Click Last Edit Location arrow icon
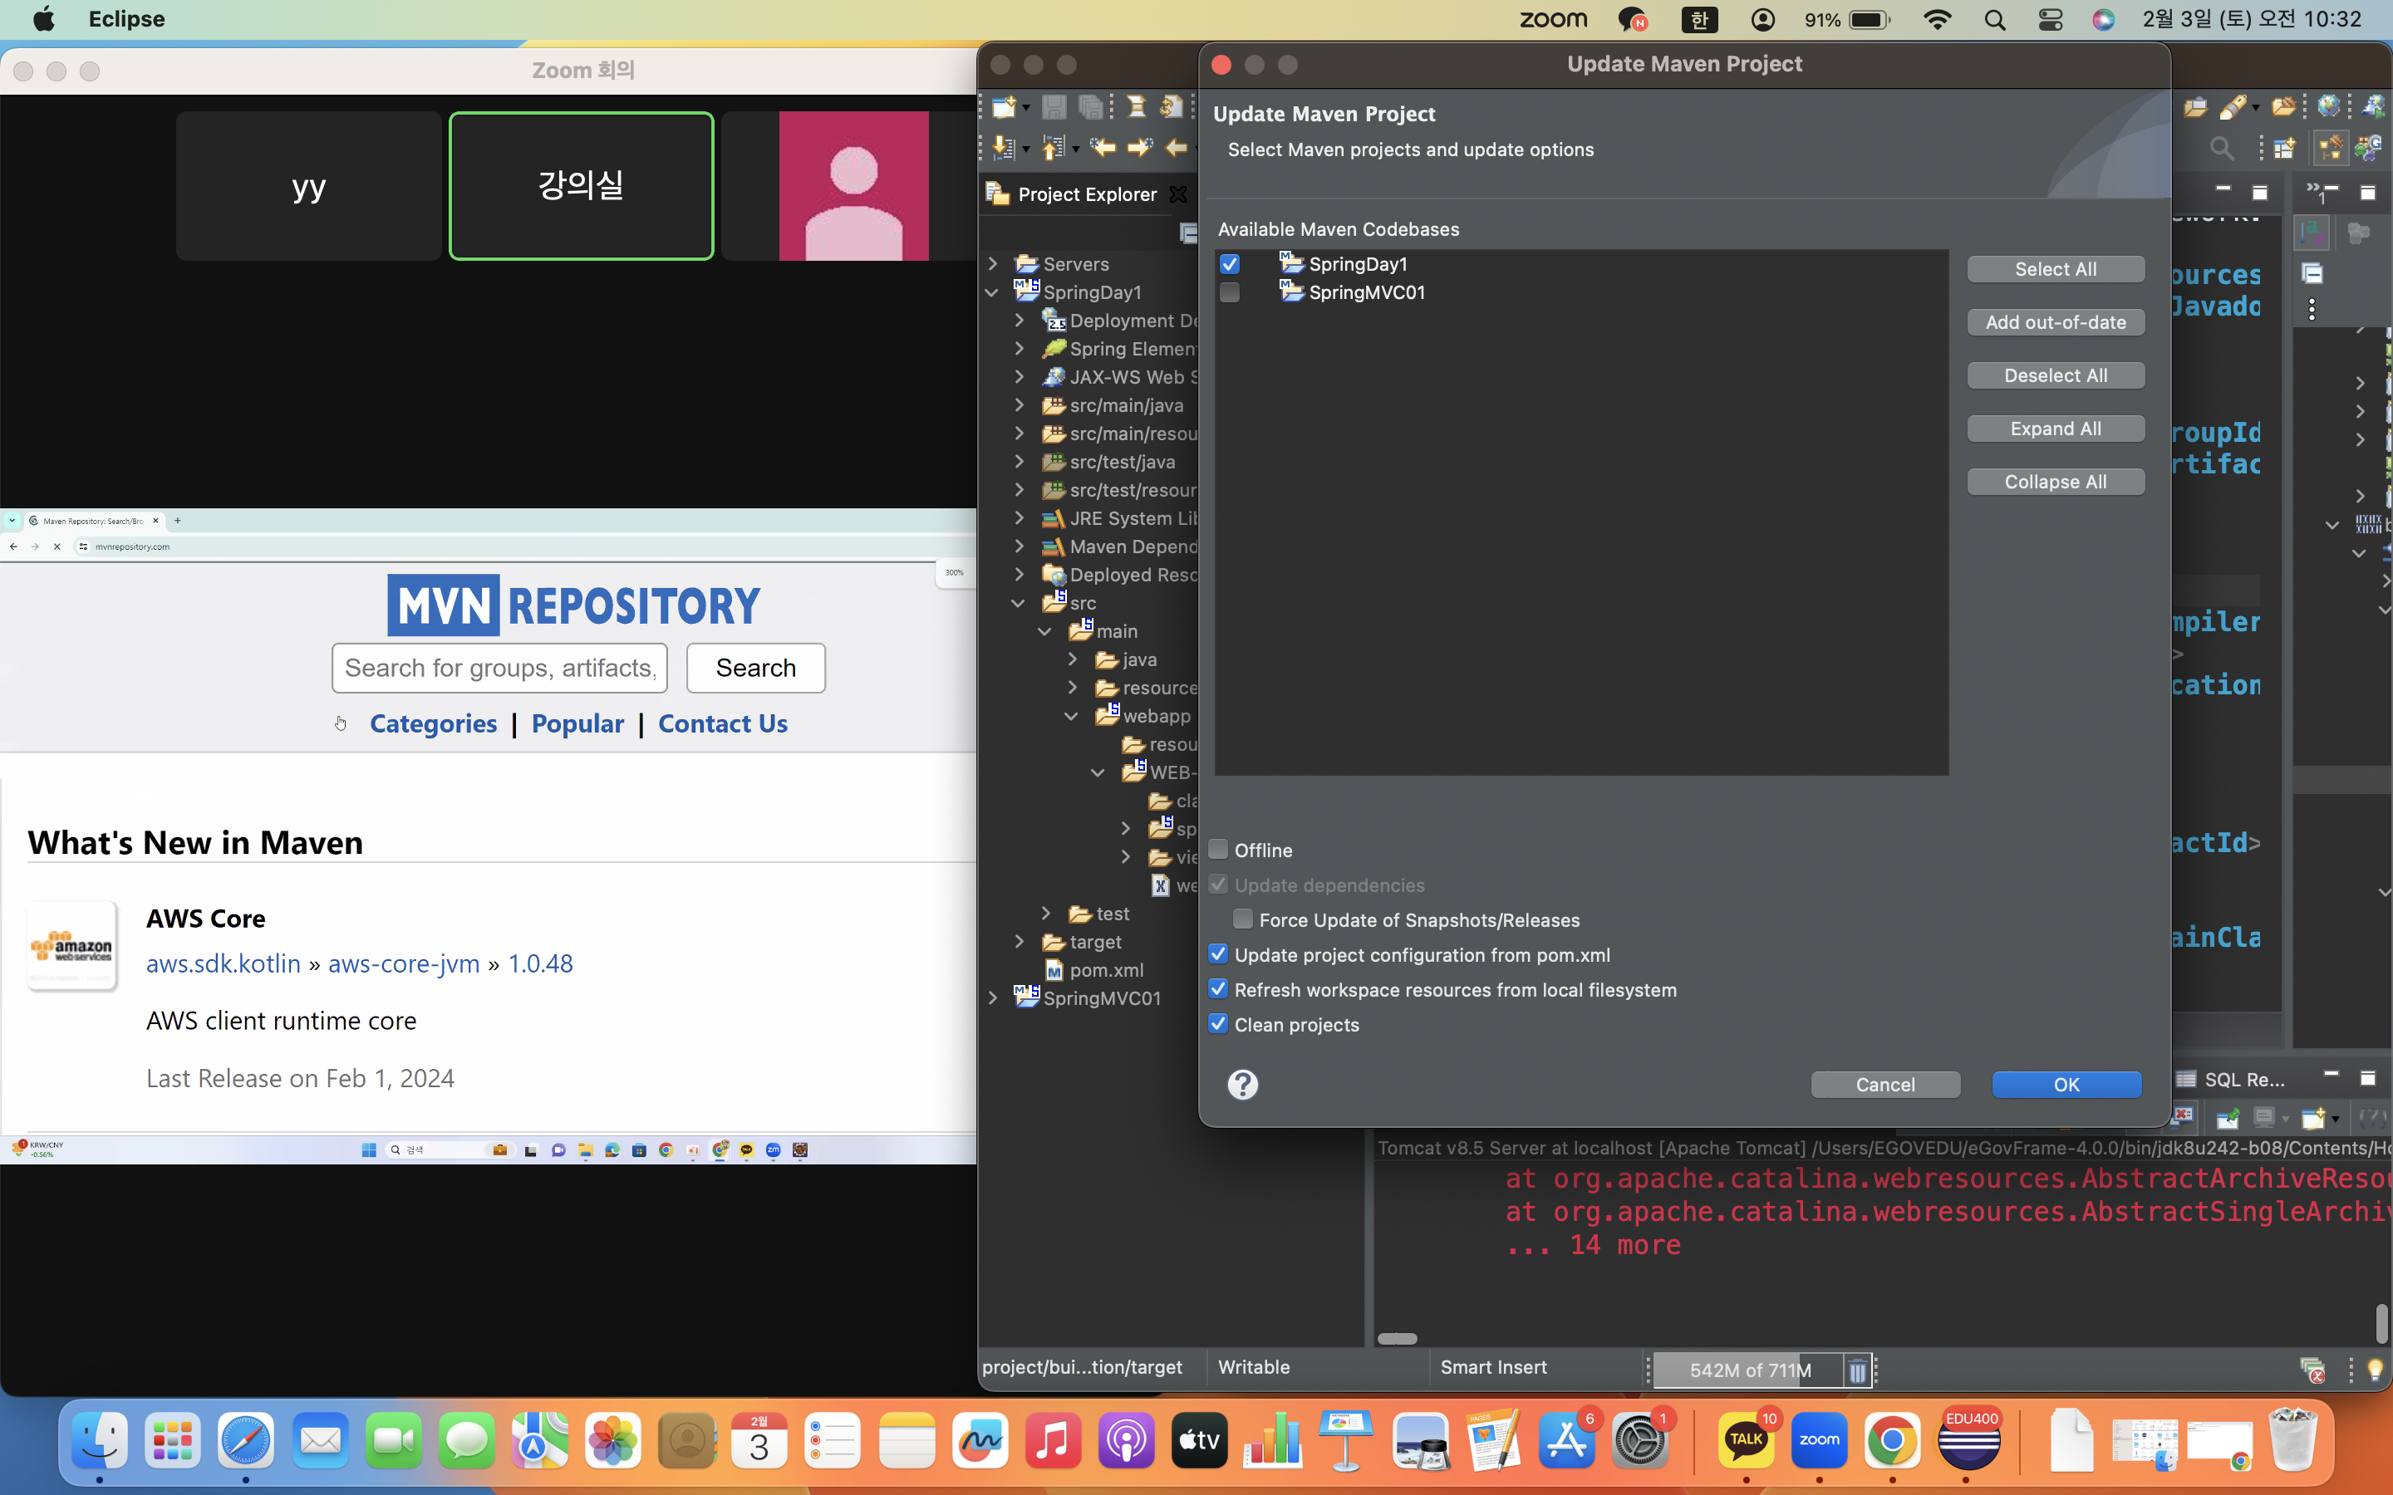This screenshot has width=2393, height=1495. click(x=1103, y=149)
